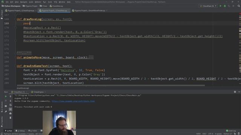Start debugging with the bug icon

click(225, 6)
